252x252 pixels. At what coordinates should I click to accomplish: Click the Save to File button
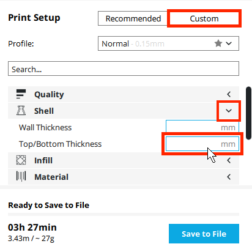click(x=204, y=234)
